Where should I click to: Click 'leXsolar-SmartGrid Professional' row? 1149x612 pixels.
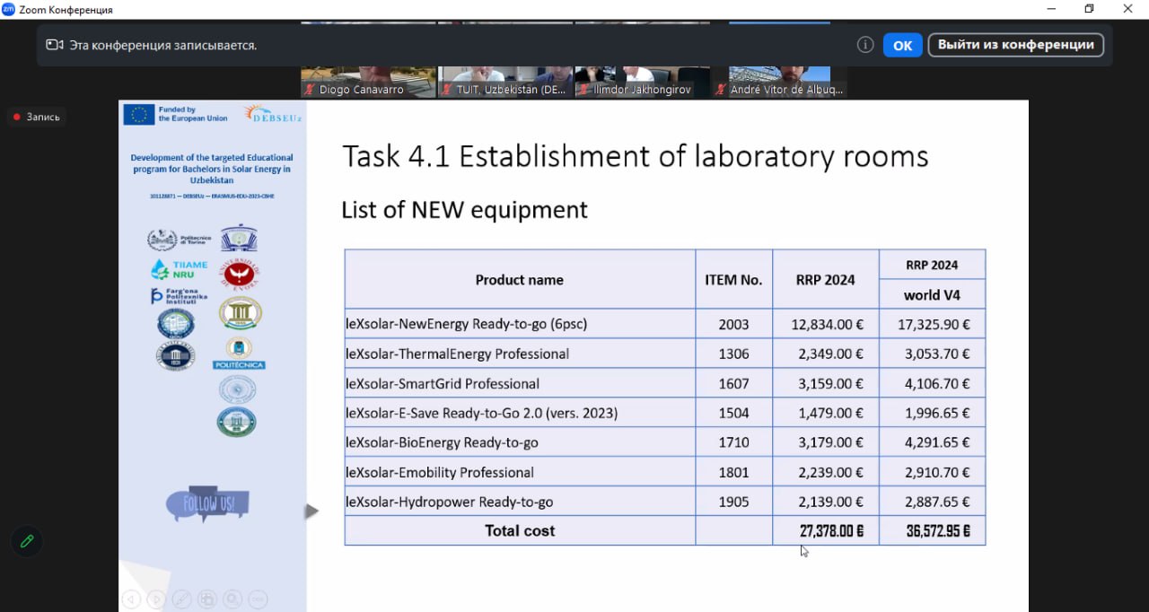[665, 383]
